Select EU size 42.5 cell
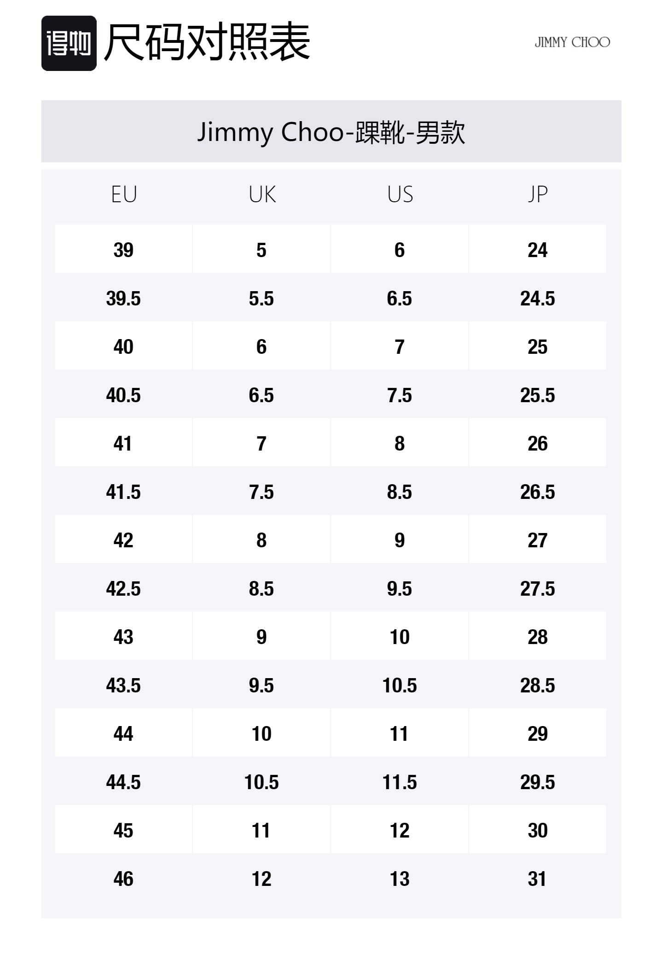The height and width of the screenshot is (955, 663). (123, 588)
